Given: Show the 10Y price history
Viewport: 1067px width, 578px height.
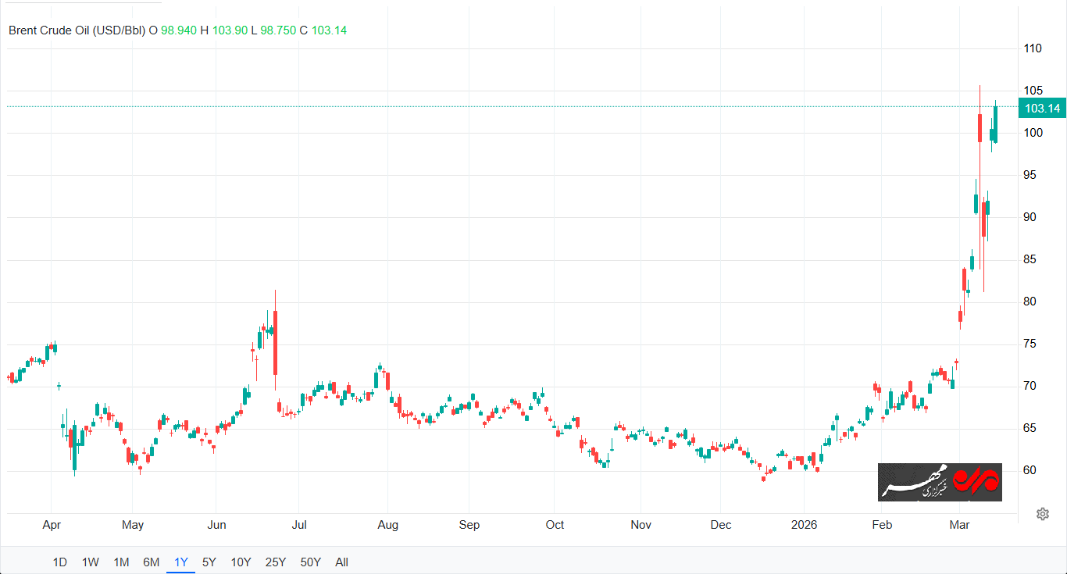Looking at the screenshot, I should coord(241,562).
